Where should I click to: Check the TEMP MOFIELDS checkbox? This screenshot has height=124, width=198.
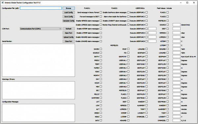[x=101, y=64]
